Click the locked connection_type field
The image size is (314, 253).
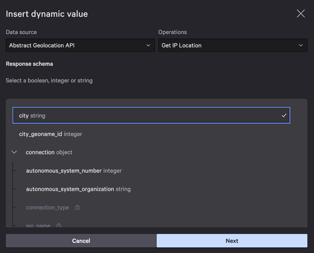click(x=48, y=208)
